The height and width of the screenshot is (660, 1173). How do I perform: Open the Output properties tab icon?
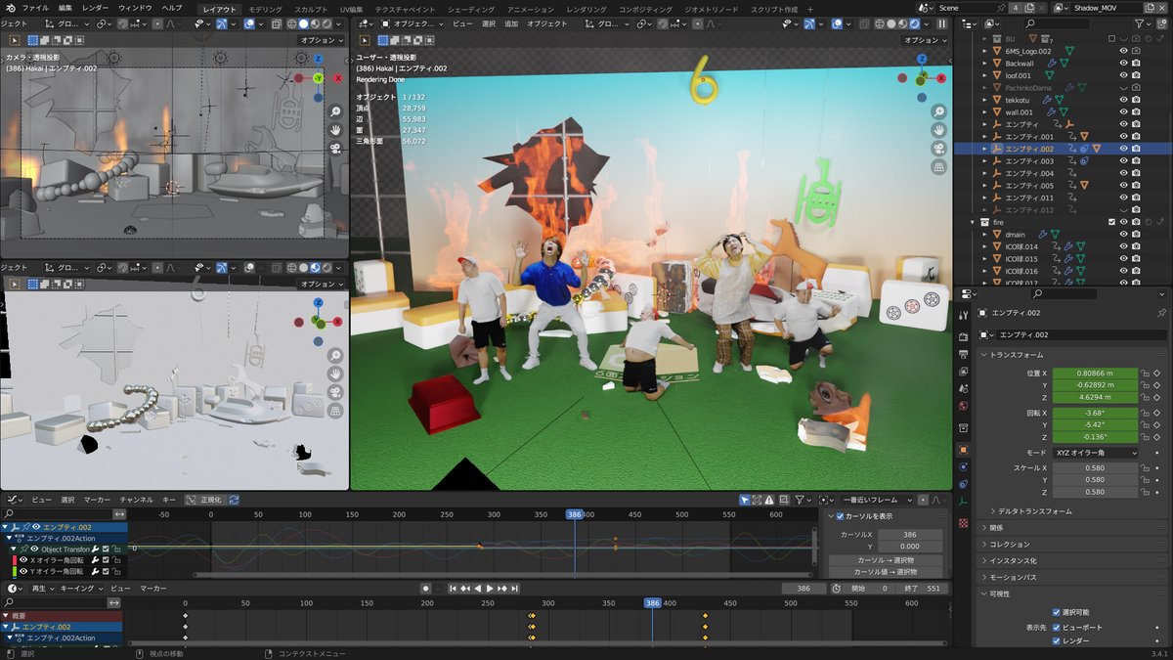[x=963, y=354]
